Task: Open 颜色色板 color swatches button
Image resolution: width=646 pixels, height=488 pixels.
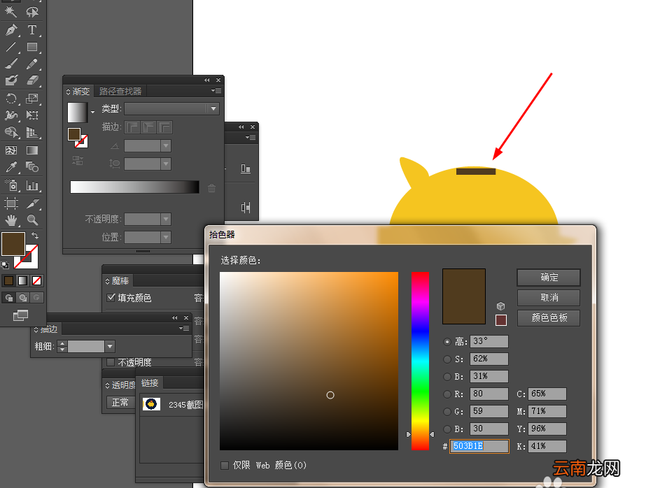Action: 549,317
